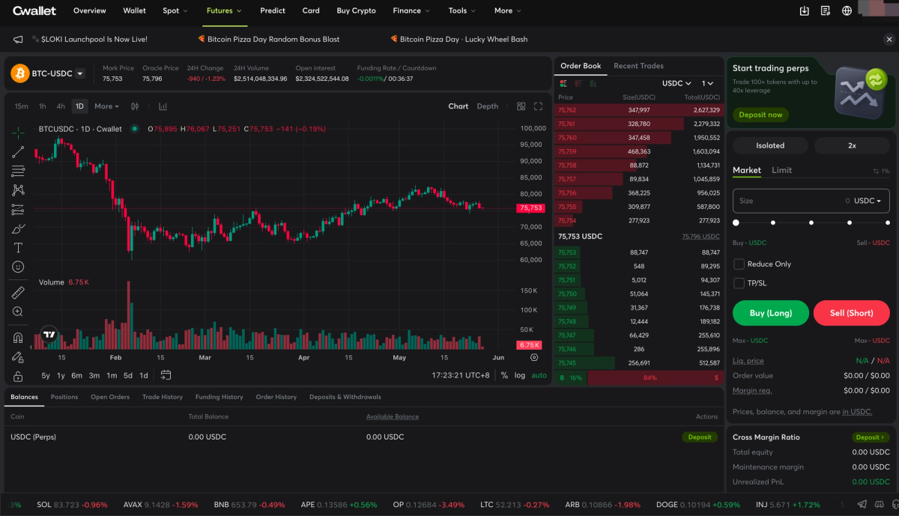Select the brush drawing tool
The height and width of the screenshot is (516, 899).
point(18,228)
